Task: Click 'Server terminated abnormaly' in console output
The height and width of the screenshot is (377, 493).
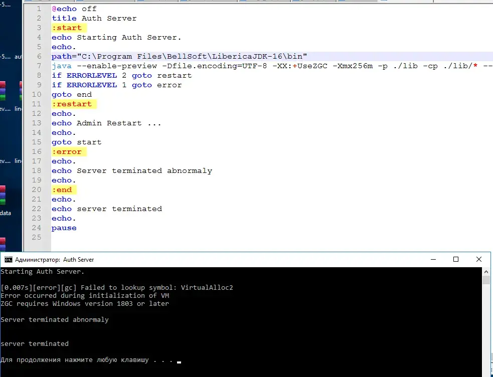Action: click(54, 319)
